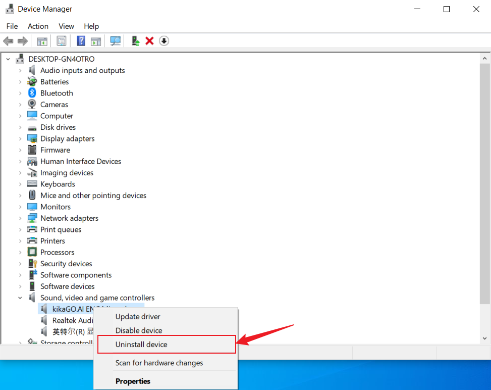Select Update driver in context menu

(x=138, y=317)
